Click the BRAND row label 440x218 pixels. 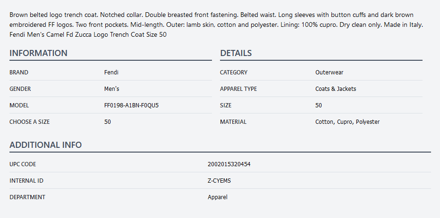tap(19, 73)
